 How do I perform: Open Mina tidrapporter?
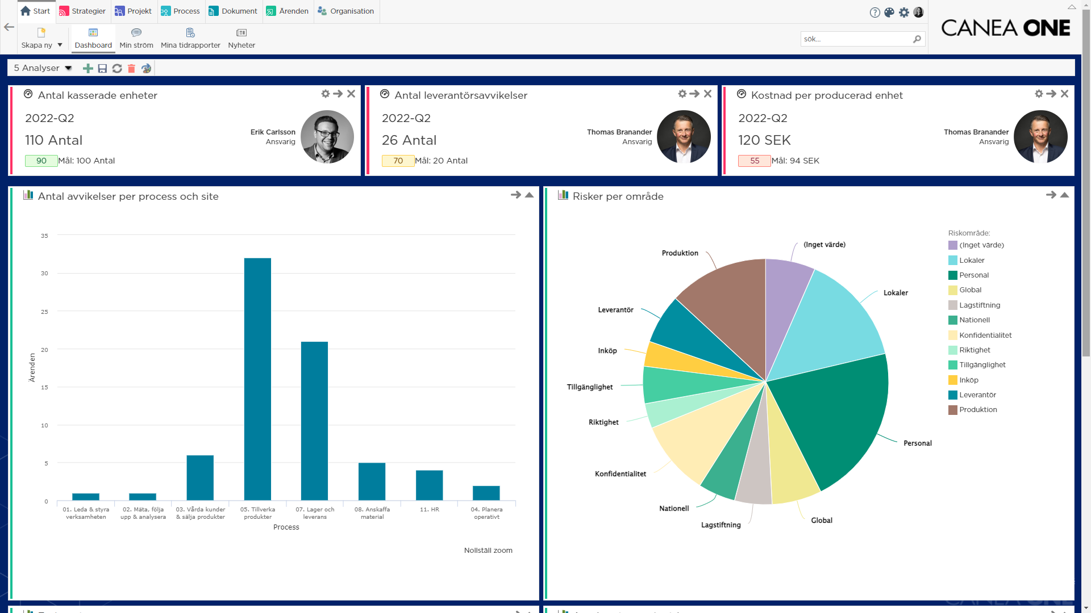coord(190,39)
